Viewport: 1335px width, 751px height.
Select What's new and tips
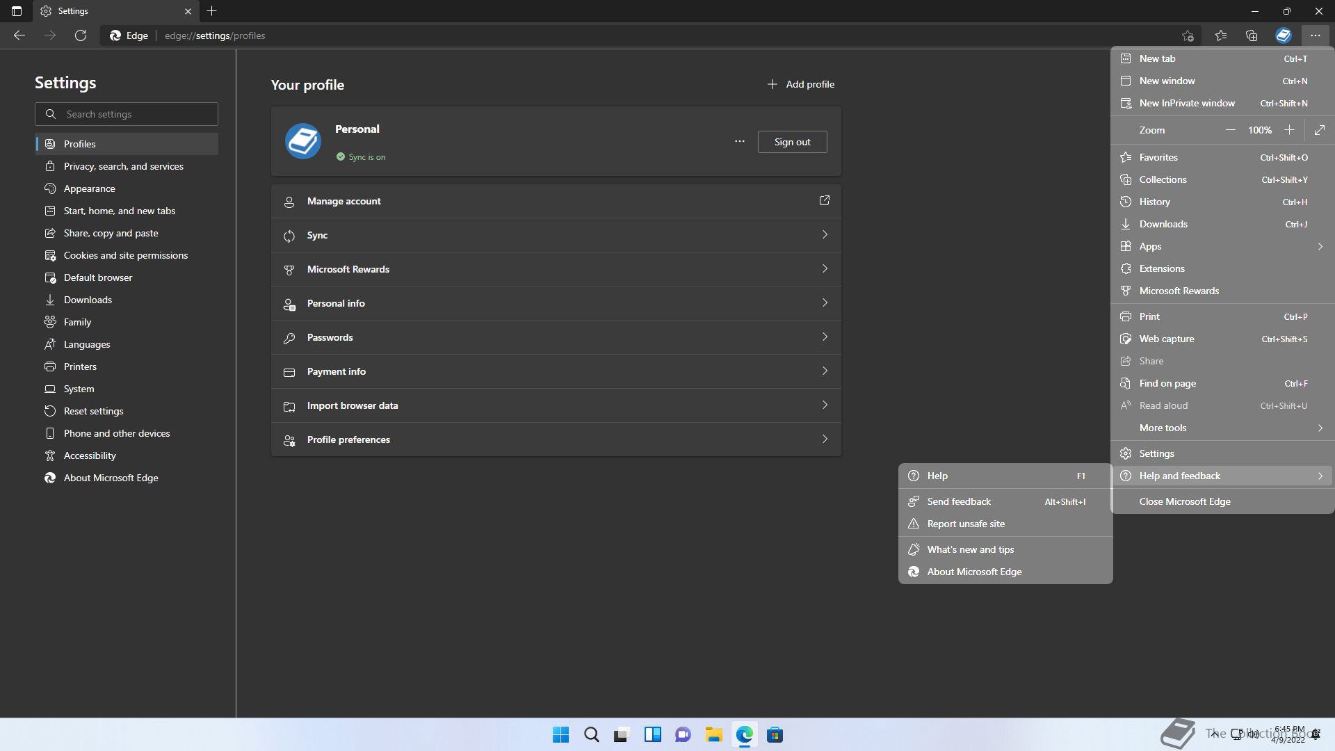[1005, 549]
